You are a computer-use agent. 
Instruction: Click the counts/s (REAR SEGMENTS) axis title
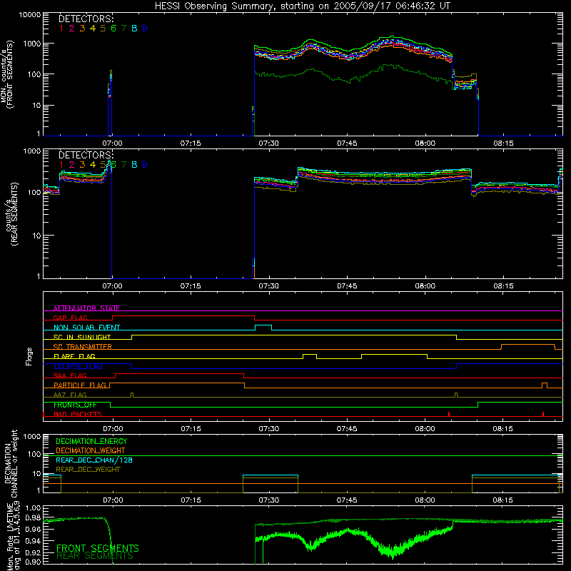coord(11,213)
